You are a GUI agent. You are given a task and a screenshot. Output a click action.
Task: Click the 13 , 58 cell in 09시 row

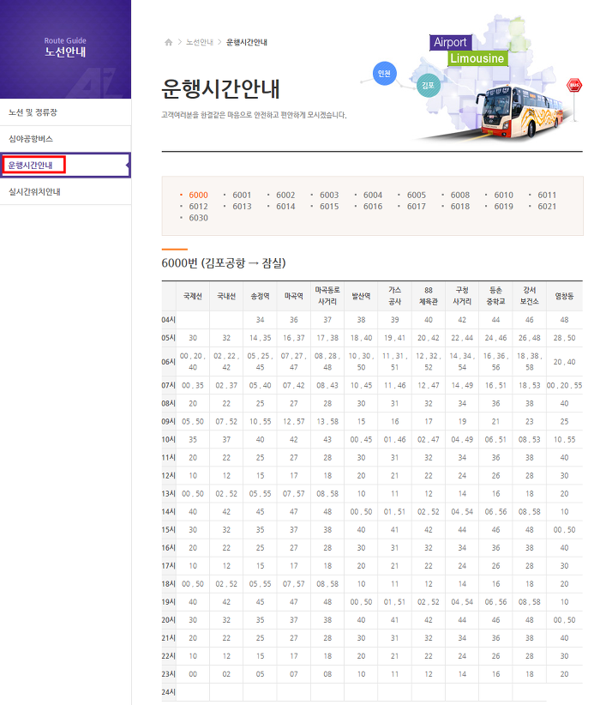tap(327, 422)
